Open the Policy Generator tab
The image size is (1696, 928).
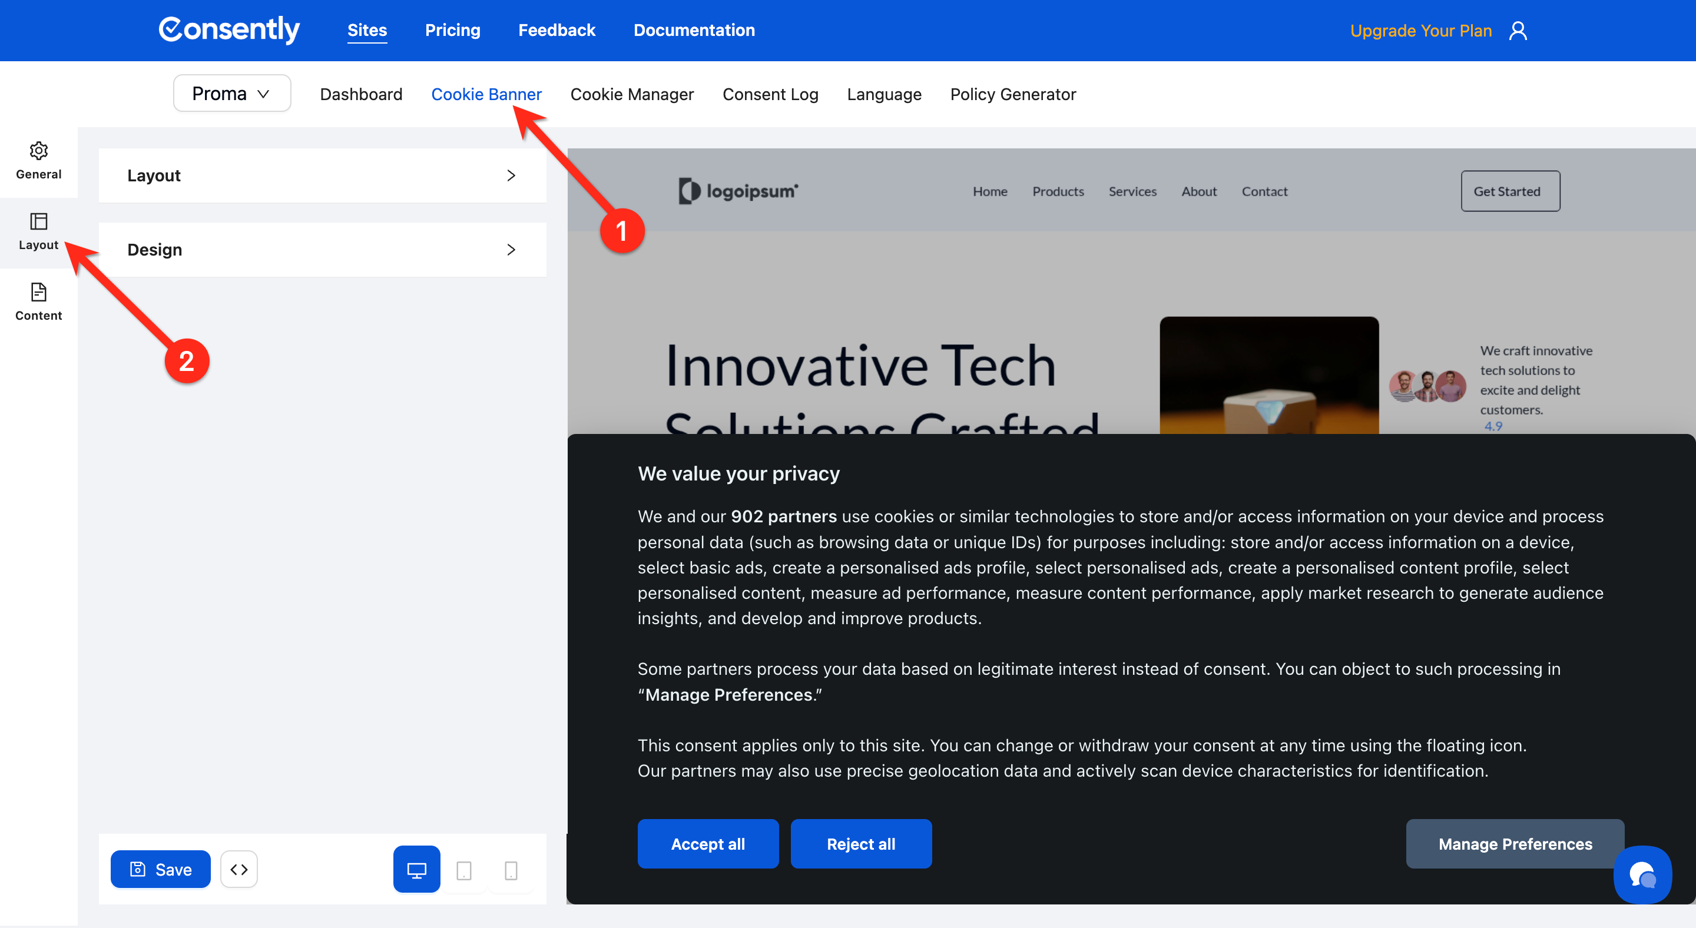pyautogui.click(x=1013, y=94)
